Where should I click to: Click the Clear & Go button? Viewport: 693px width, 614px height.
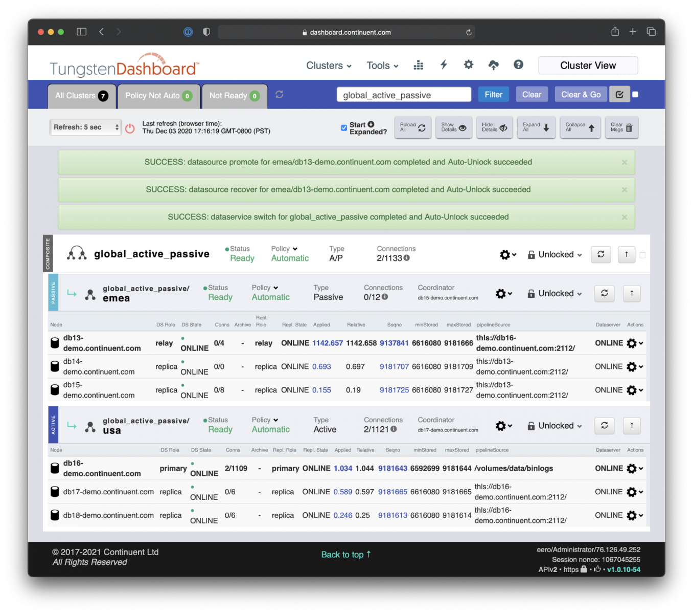point(581,95)
